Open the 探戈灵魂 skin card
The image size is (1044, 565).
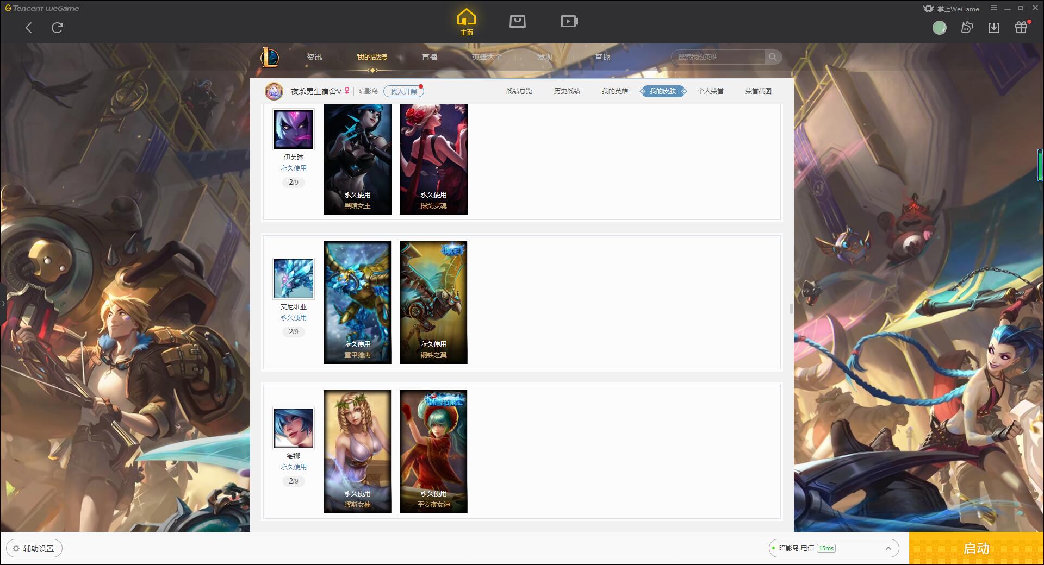click(x=433, y=159)
